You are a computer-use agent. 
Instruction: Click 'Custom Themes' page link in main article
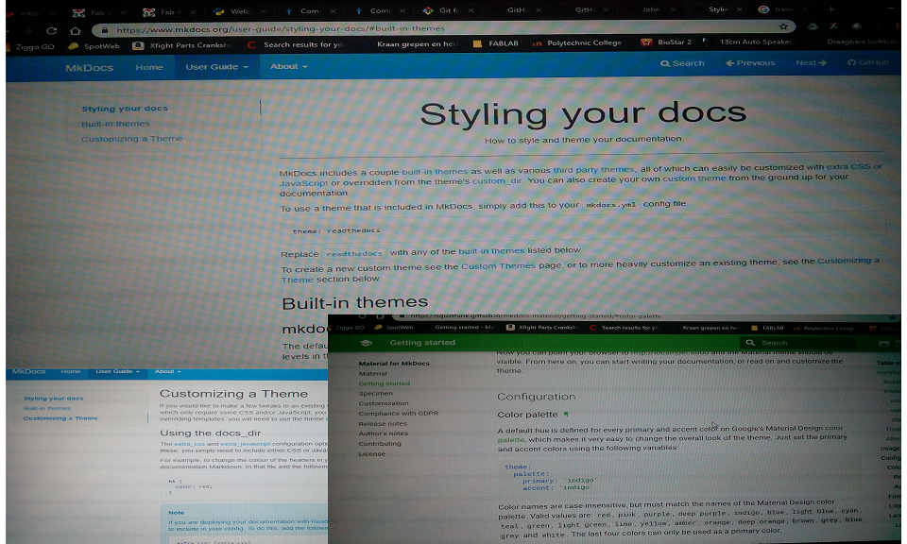(498, 266)
